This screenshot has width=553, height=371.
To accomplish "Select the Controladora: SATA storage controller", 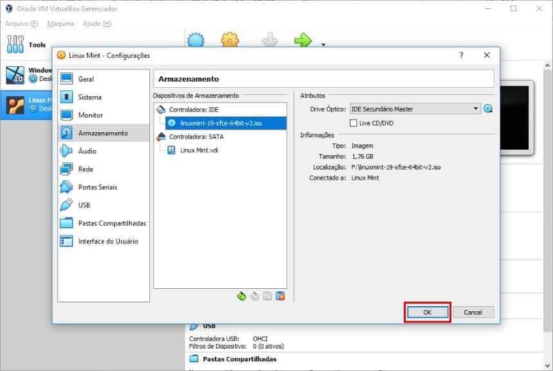I will (x=220, y=137).
